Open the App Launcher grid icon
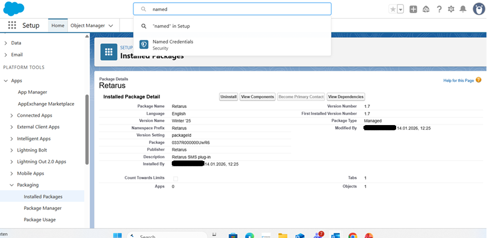 pyautogui.click(x=12, y=25)
